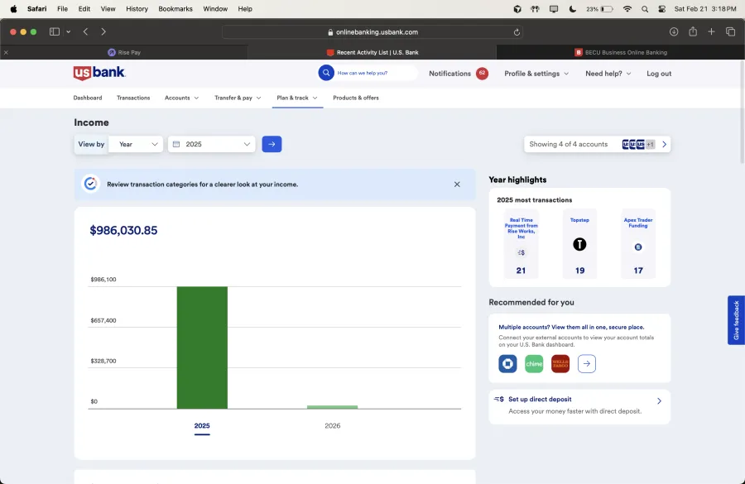This screenshot has width=745, height=484.
Task: Go back in Safari history
Action: (85, 31)
